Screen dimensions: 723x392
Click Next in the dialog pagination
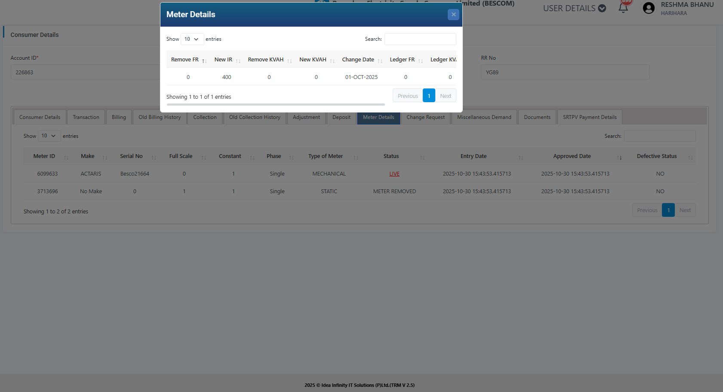[446, 96]
